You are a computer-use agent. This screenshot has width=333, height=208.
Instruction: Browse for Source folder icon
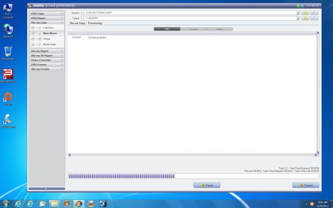pyautogui.click(x=305, y=13)
